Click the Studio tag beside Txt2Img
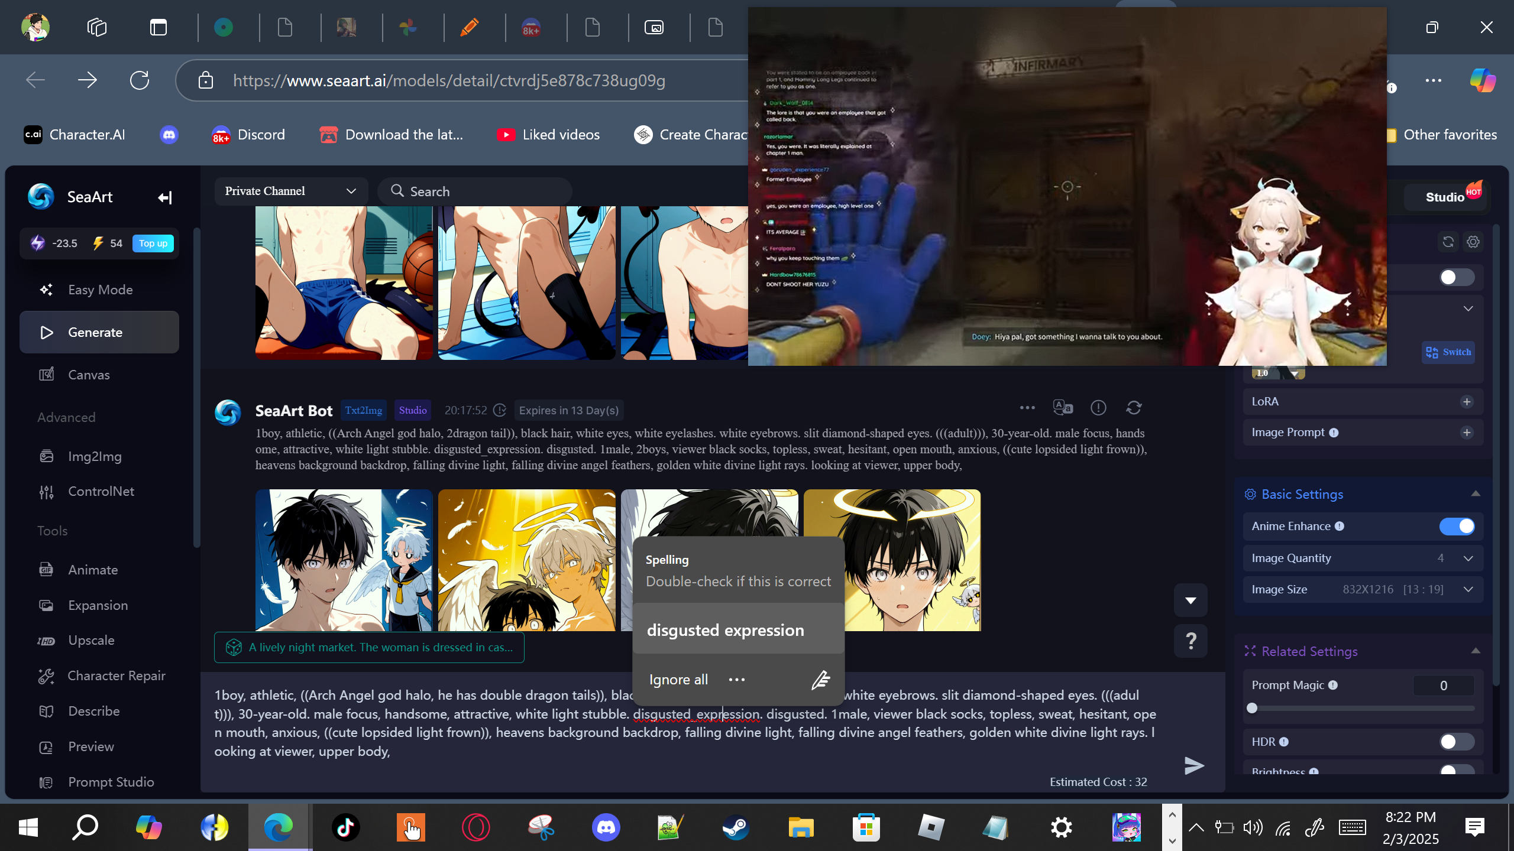The width and height of the screenshot is (1514, 851). (x=413, y=410)
